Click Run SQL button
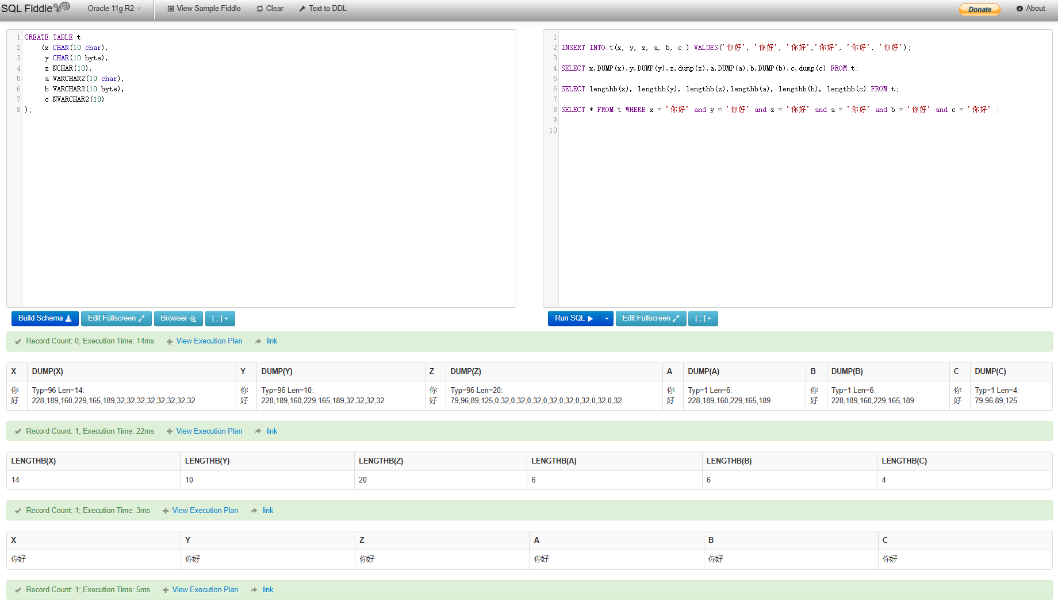The height and width of the screenshot is (602, 1058). (574, 318)
